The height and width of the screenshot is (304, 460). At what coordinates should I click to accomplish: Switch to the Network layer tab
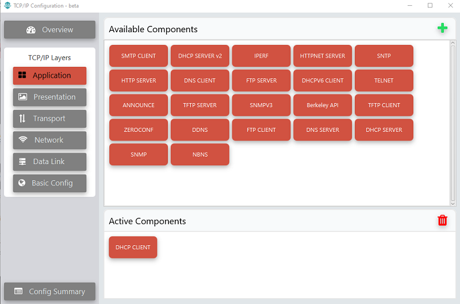(49, 140)
